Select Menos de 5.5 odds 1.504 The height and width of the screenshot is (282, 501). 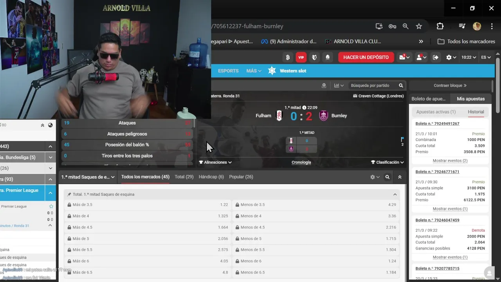pos(316,250)
